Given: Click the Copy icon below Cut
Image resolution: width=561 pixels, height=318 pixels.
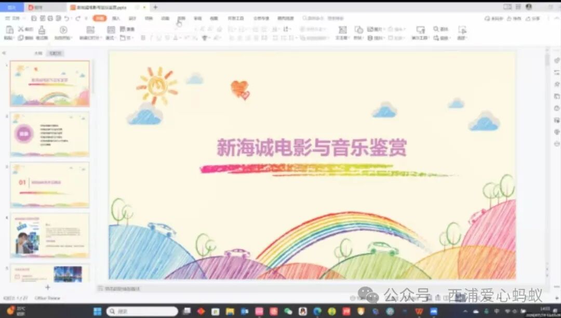Looking at the screenshot, I should pos(21,37).
